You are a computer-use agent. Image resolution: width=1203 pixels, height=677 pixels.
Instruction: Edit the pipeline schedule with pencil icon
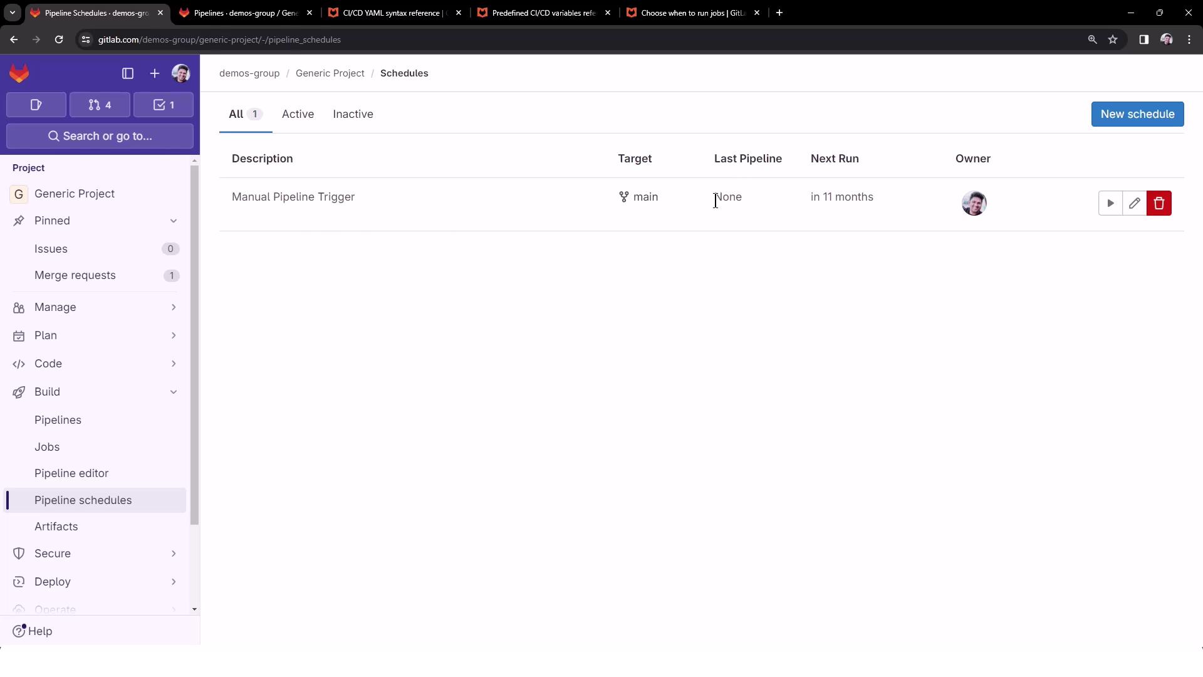[x=1134, y=203]
